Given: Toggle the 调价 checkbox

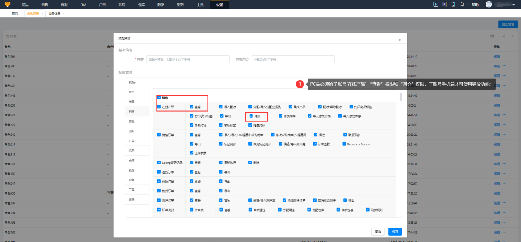Looking at the screenshot, I should pyautogui.click(x=251, y=116).
